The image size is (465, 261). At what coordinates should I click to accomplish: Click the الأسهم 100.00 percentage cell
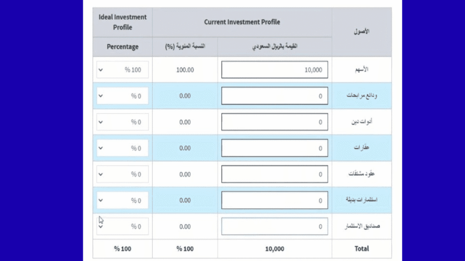[185, 70]
